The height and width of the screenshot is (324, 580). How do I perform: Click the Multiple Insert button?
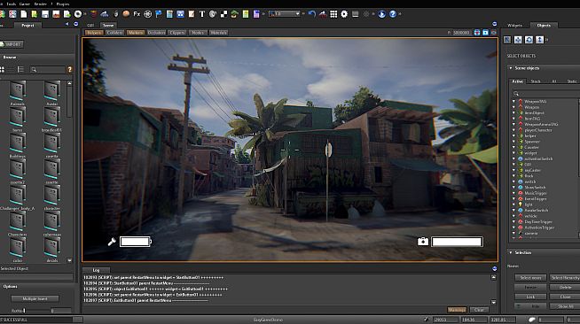(x=35, y=298)
